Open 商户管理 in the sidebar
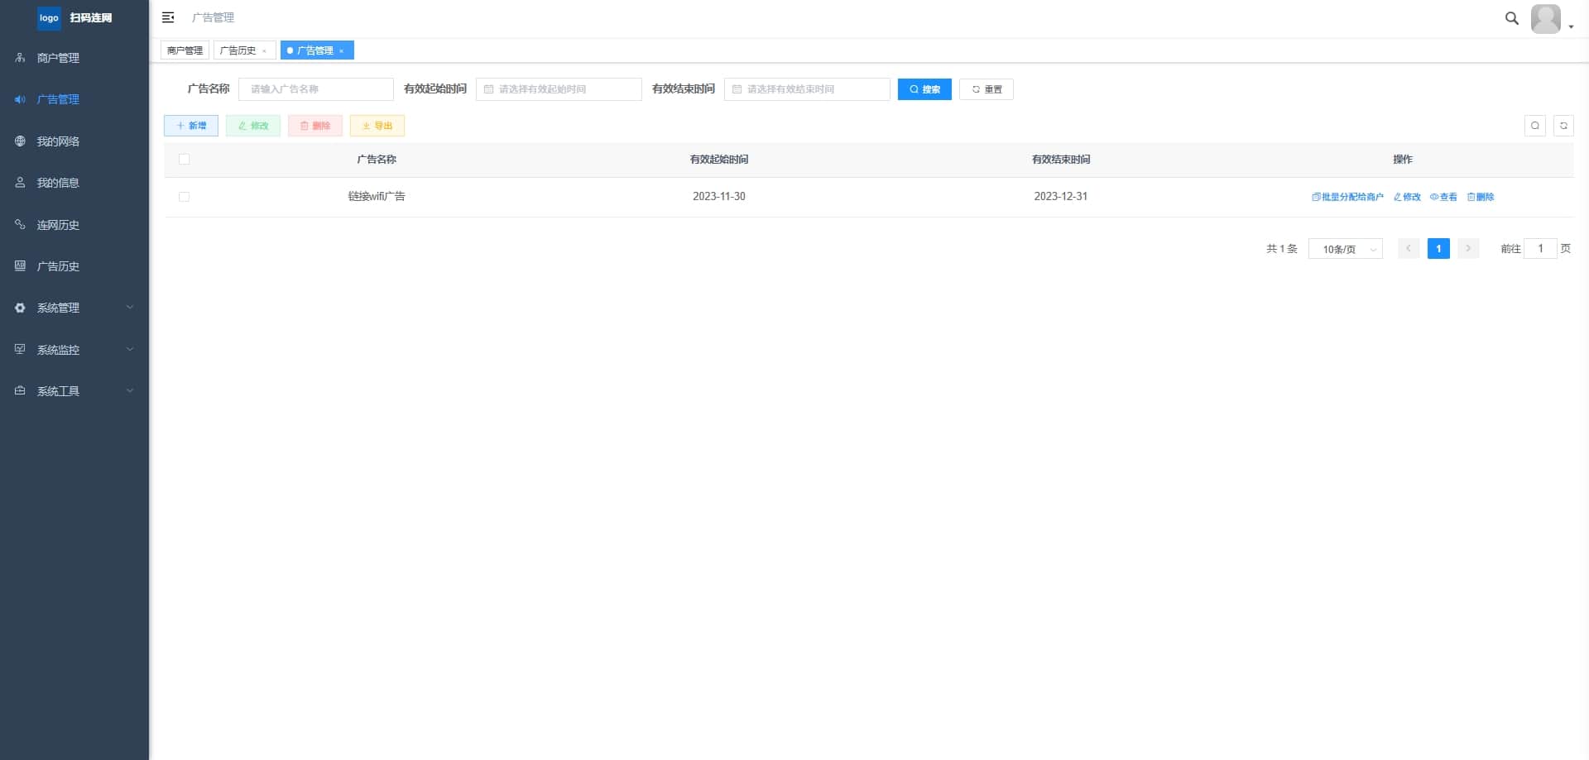Viewport: 1589px width, 760px height. click(74, 58)
